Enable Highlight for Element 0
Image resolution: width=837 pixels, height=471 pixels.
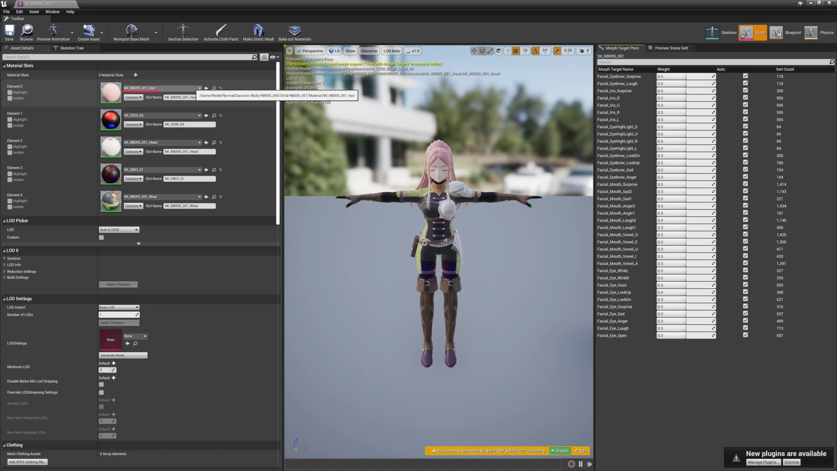(10, 92)
